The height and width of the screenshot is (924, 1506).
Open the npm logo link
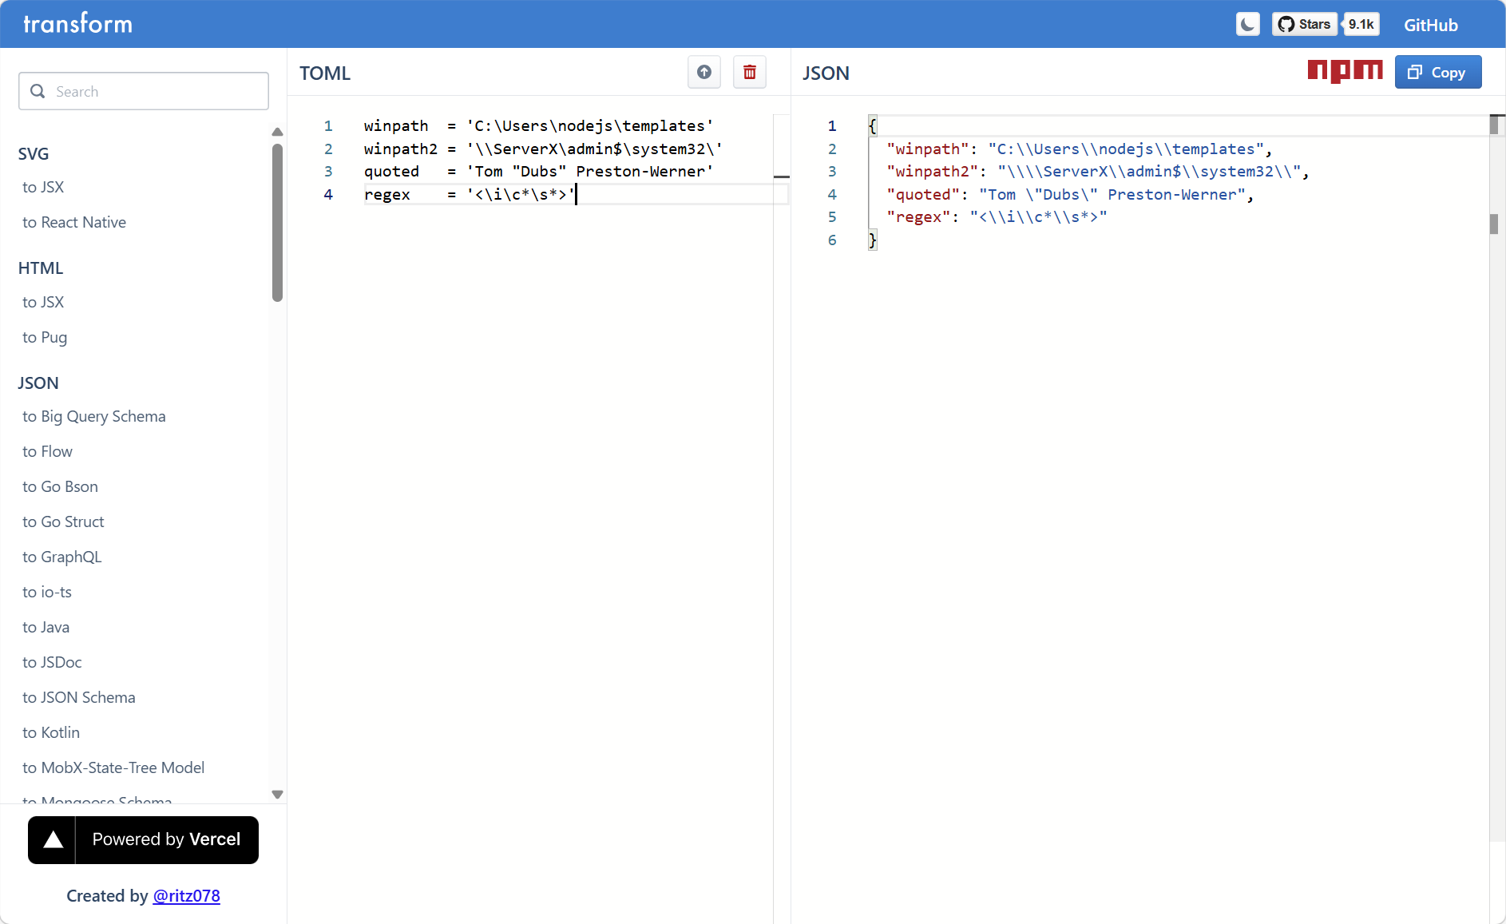pyautogui.click(x=1345, y=72)
